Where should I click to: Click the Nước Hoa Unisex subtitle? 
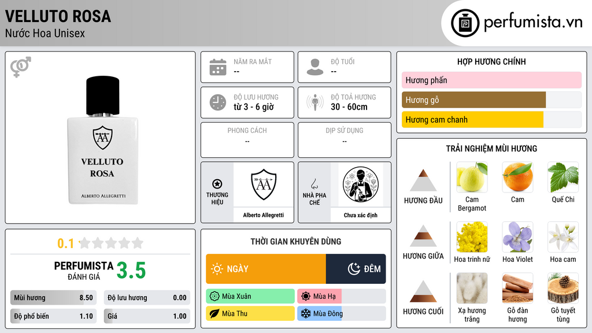[x=45, y=33]
